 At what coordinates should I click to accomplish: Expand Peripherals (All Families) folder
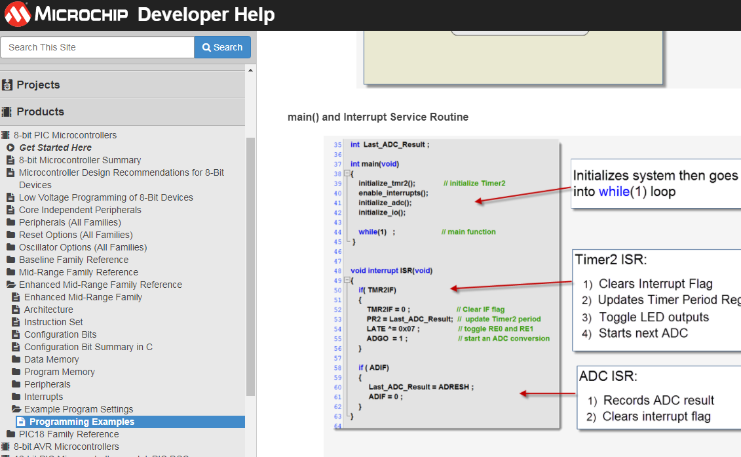coord(10,222)
